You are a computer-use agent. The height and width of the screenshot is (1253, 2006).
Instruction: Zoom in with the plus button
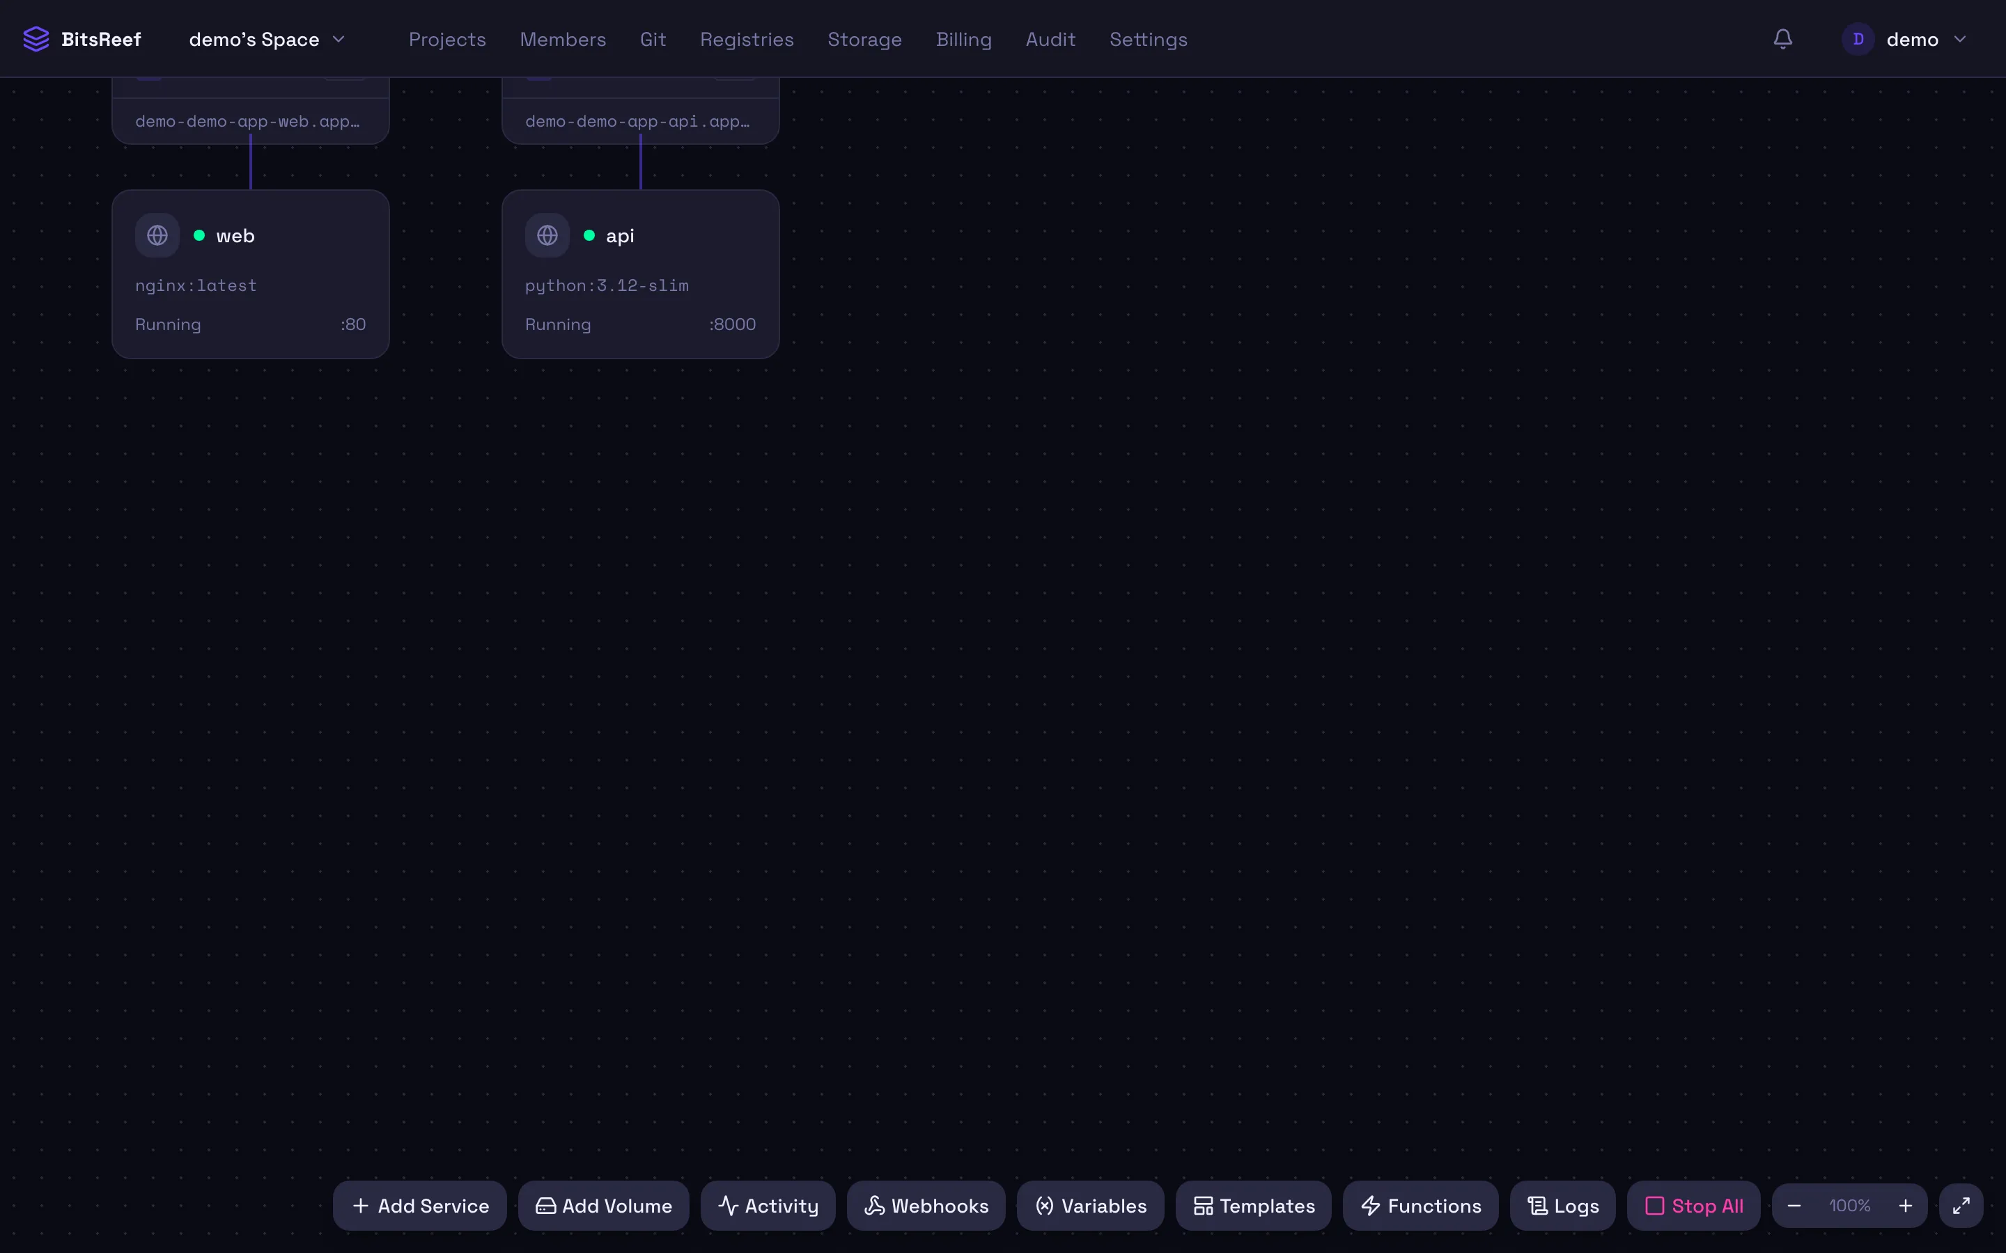(1905, 1206)
